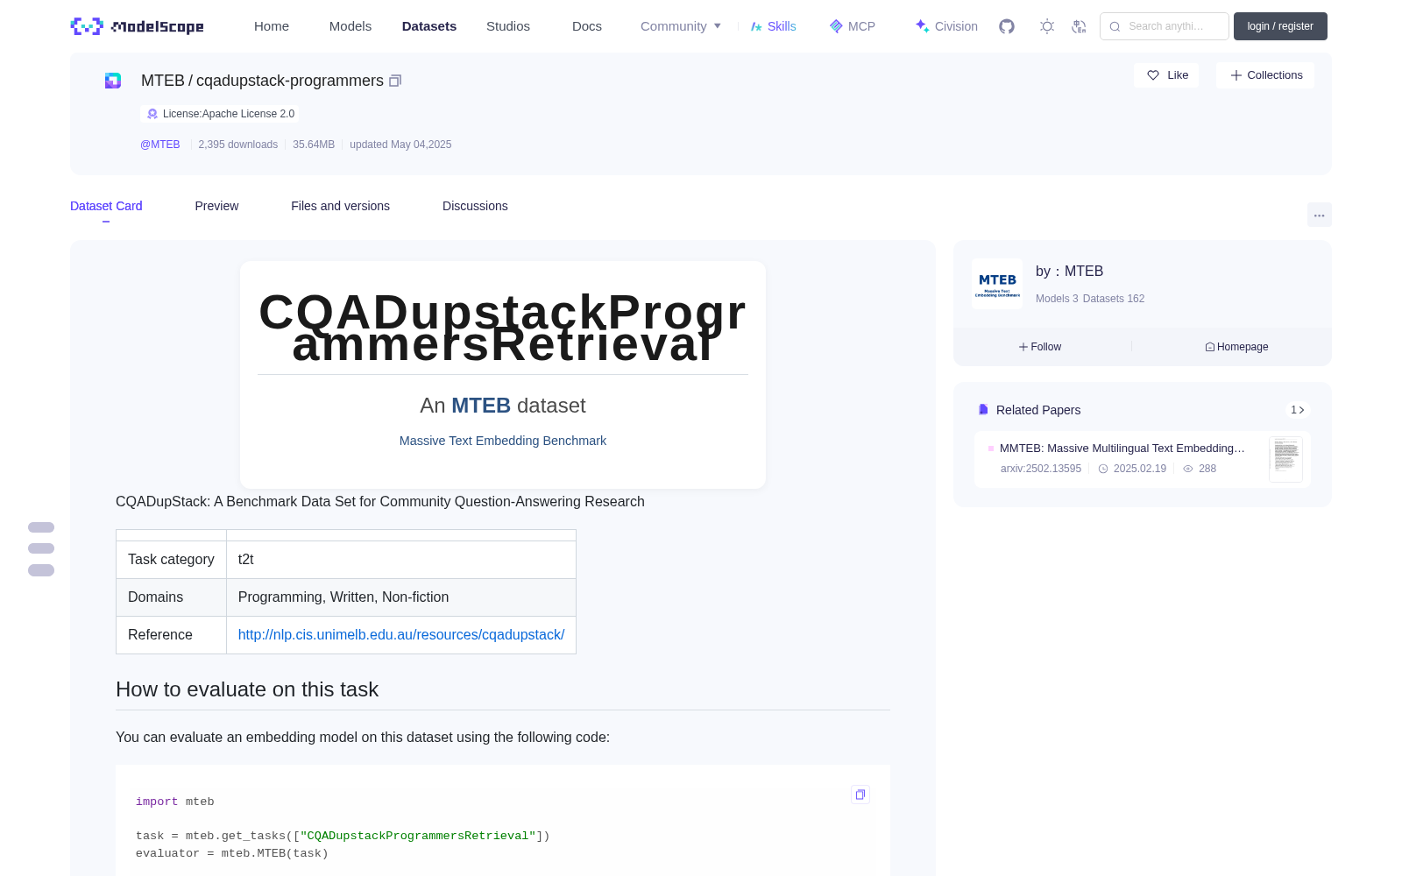Switch to the Preview tab
The image size is (1402, 876).
[x=216, y=206]
